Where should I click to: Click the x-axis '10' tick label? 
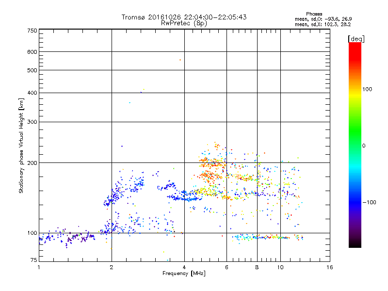tap(280, 267)
